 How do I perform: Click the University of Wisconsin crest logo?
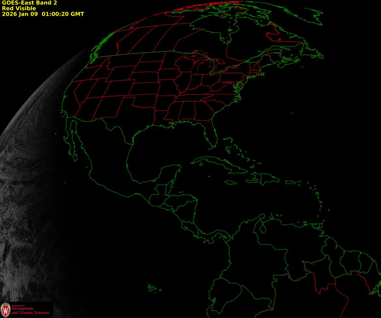click(5, 310)
